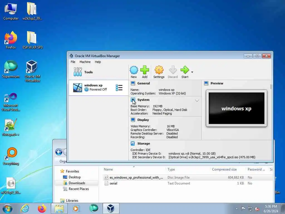Click the network tray icon
This screenshot has height=214, width=285.
[x=250, y=209]
